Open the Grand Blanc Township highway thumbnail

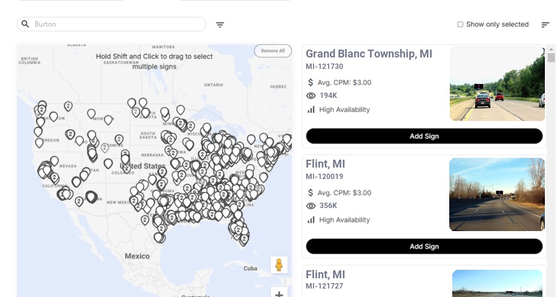click(x=497, y=84)
